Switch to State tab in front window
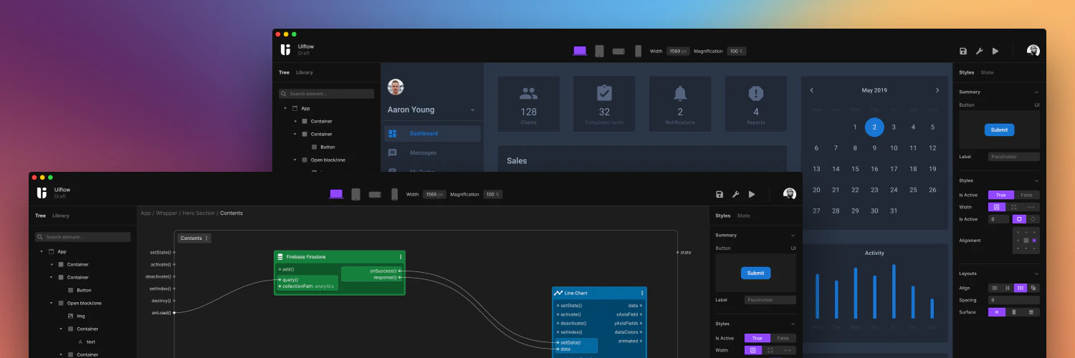Image resolution: width=1075 pixels, height=358 pixels. tap(744, 216)
